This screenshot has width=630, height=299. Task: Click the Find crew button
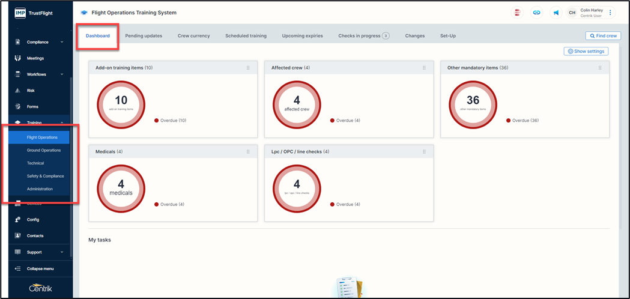pos(602,36)
